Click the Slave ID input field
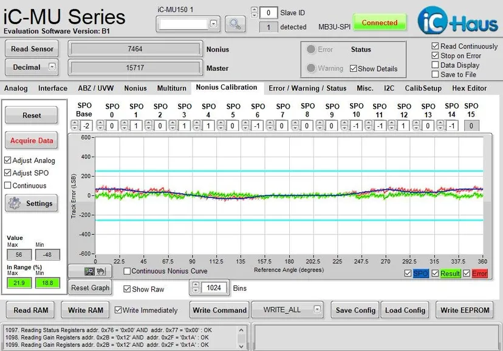Screen dimensions: 503x351 click(x=268, y=13)
